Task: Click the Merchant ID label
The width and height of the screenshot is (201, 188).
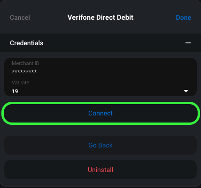Action: click(25, 63)
